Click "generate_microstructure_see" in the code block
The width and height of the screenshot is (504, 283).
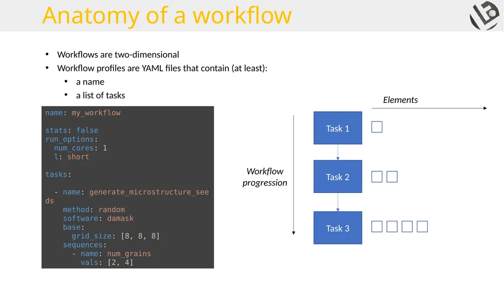coord(149,192)
